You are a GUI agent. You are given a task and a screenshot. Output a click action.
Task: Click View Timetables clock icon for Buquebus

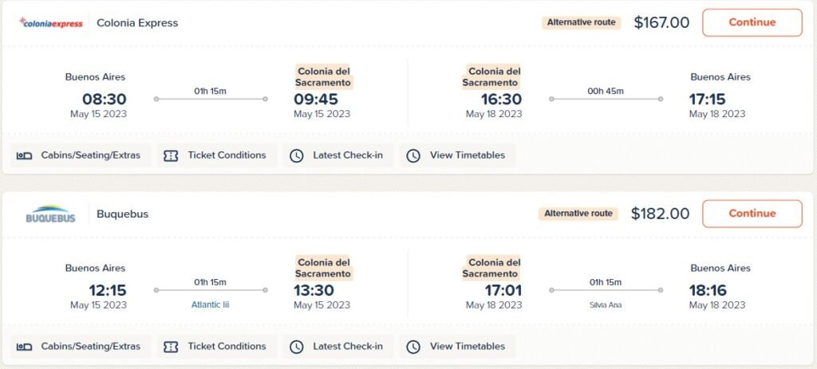point(413,347)
